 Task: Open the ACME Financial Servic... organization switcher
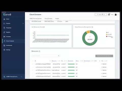(12, 77)
